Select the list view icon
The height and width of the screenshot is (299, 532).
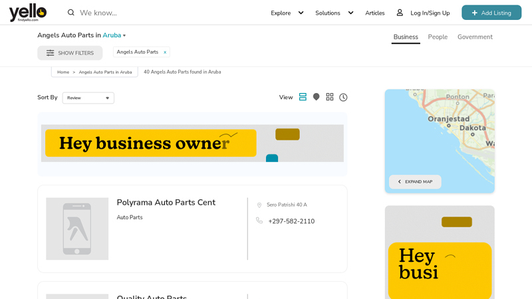pyautogui.click(x=303, y=97)
